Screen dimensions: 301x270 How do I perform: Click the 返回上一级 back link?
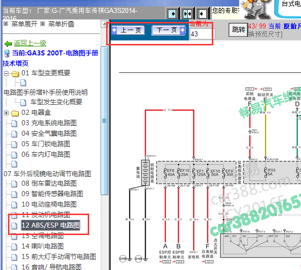[30, 43]
